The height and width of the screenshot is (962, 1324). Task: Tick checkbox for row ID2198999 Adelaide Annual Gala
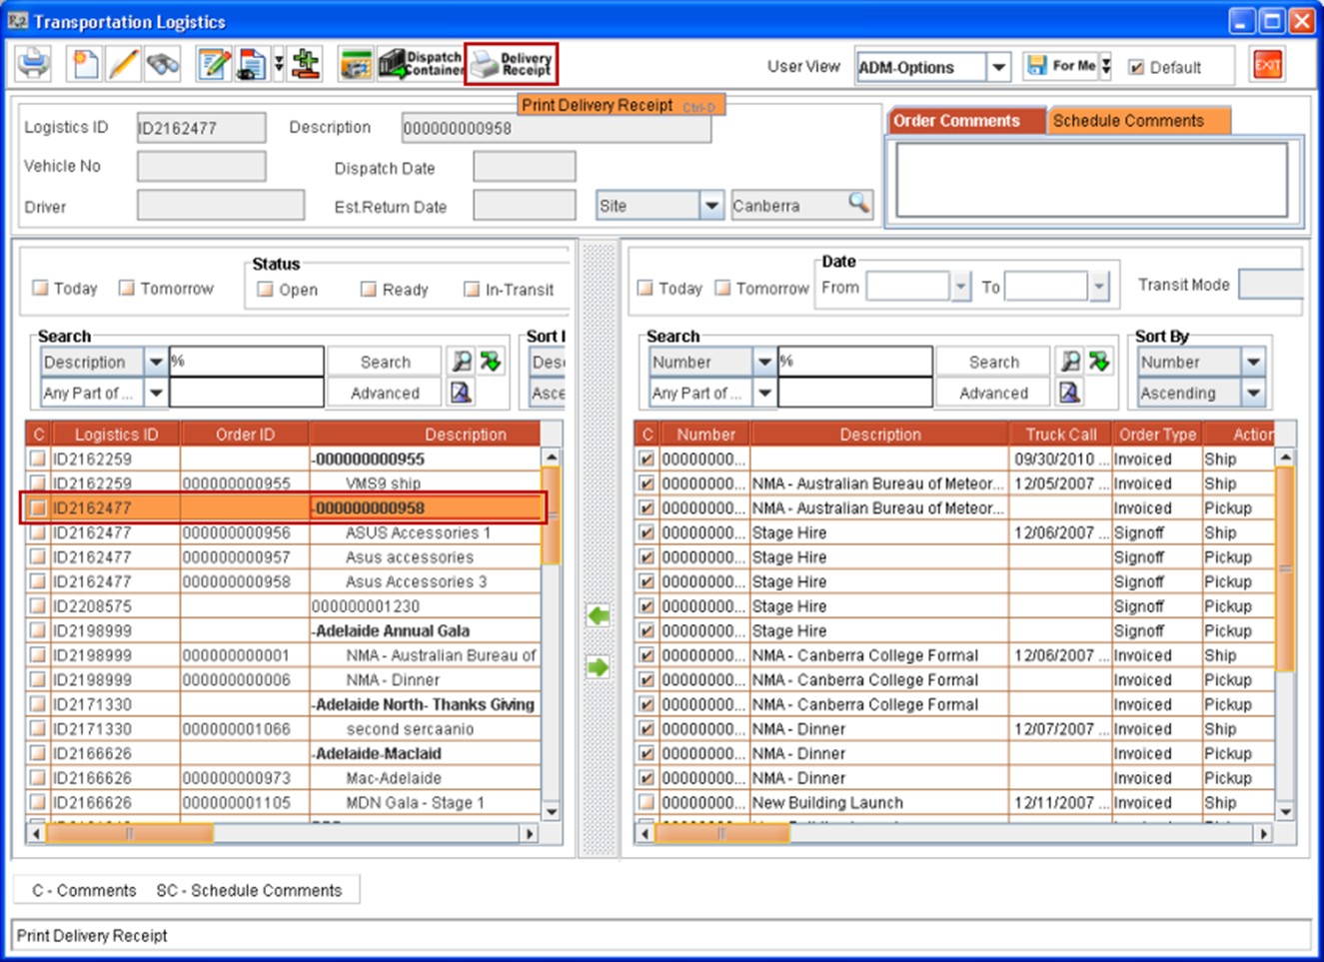click(38, 630)
